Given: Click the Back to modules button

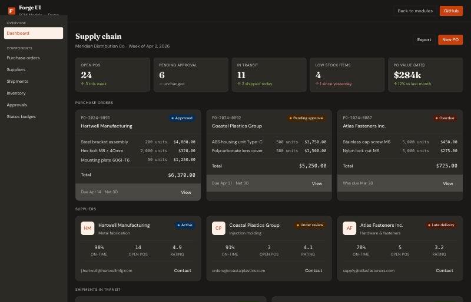Looking at the screenshot, I should click(x=415, y=11).
